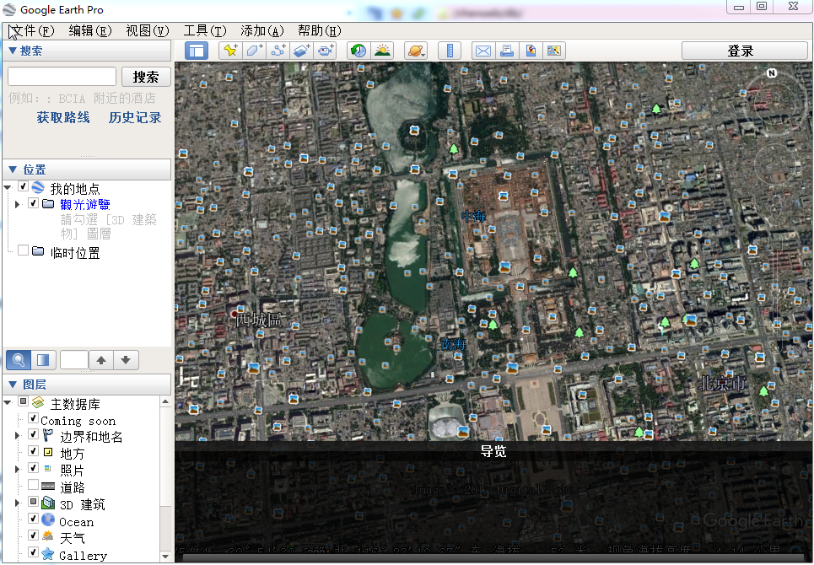Adjust the places opacity slider field
814x565 pixels.
coord(73,359)
